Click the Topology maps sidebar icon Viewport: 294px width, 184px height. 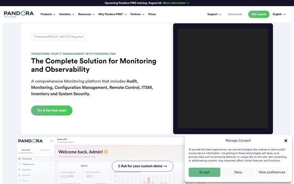click(x=19, y=164)
